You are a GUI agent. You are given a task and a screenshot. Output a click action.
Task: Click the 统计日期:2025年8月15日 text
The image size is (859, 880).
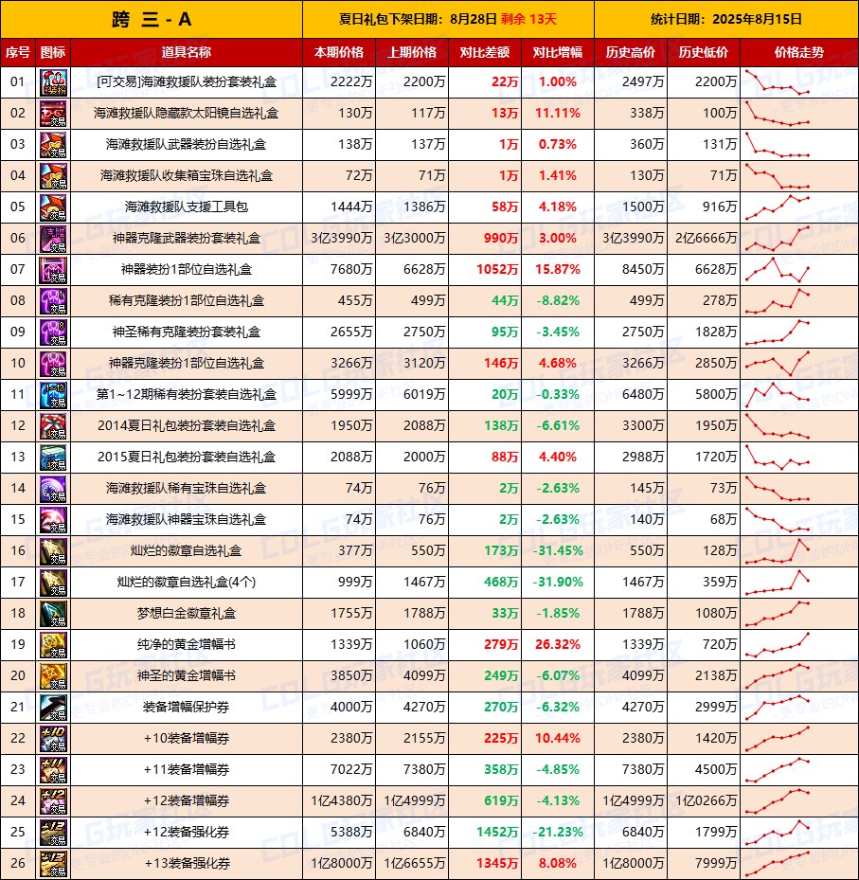(x=726, y=20)
